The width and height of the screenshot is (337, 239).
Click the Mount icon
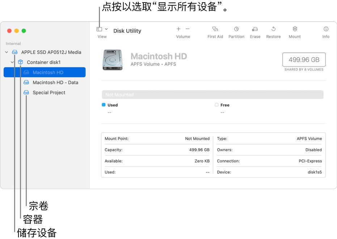pyautogui.click(x=295, y=29)
